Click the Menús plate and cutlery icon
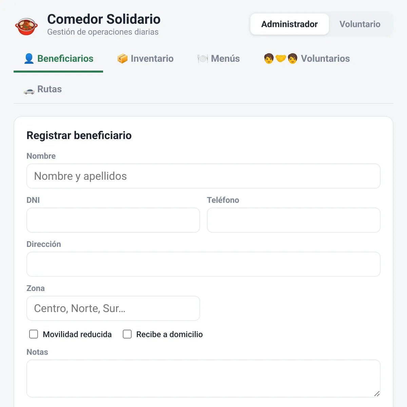Image resolution: width=407 pixels, height=407 pixels. pyautogui.click(x=202, y=59)
